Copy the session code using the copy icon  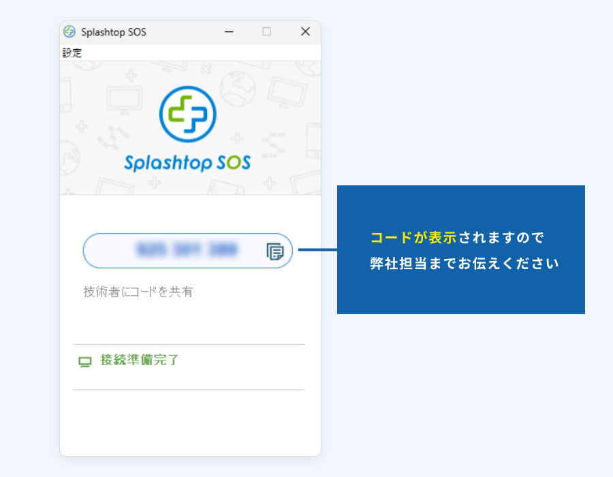pyautogui.click(x=275, y=251)
